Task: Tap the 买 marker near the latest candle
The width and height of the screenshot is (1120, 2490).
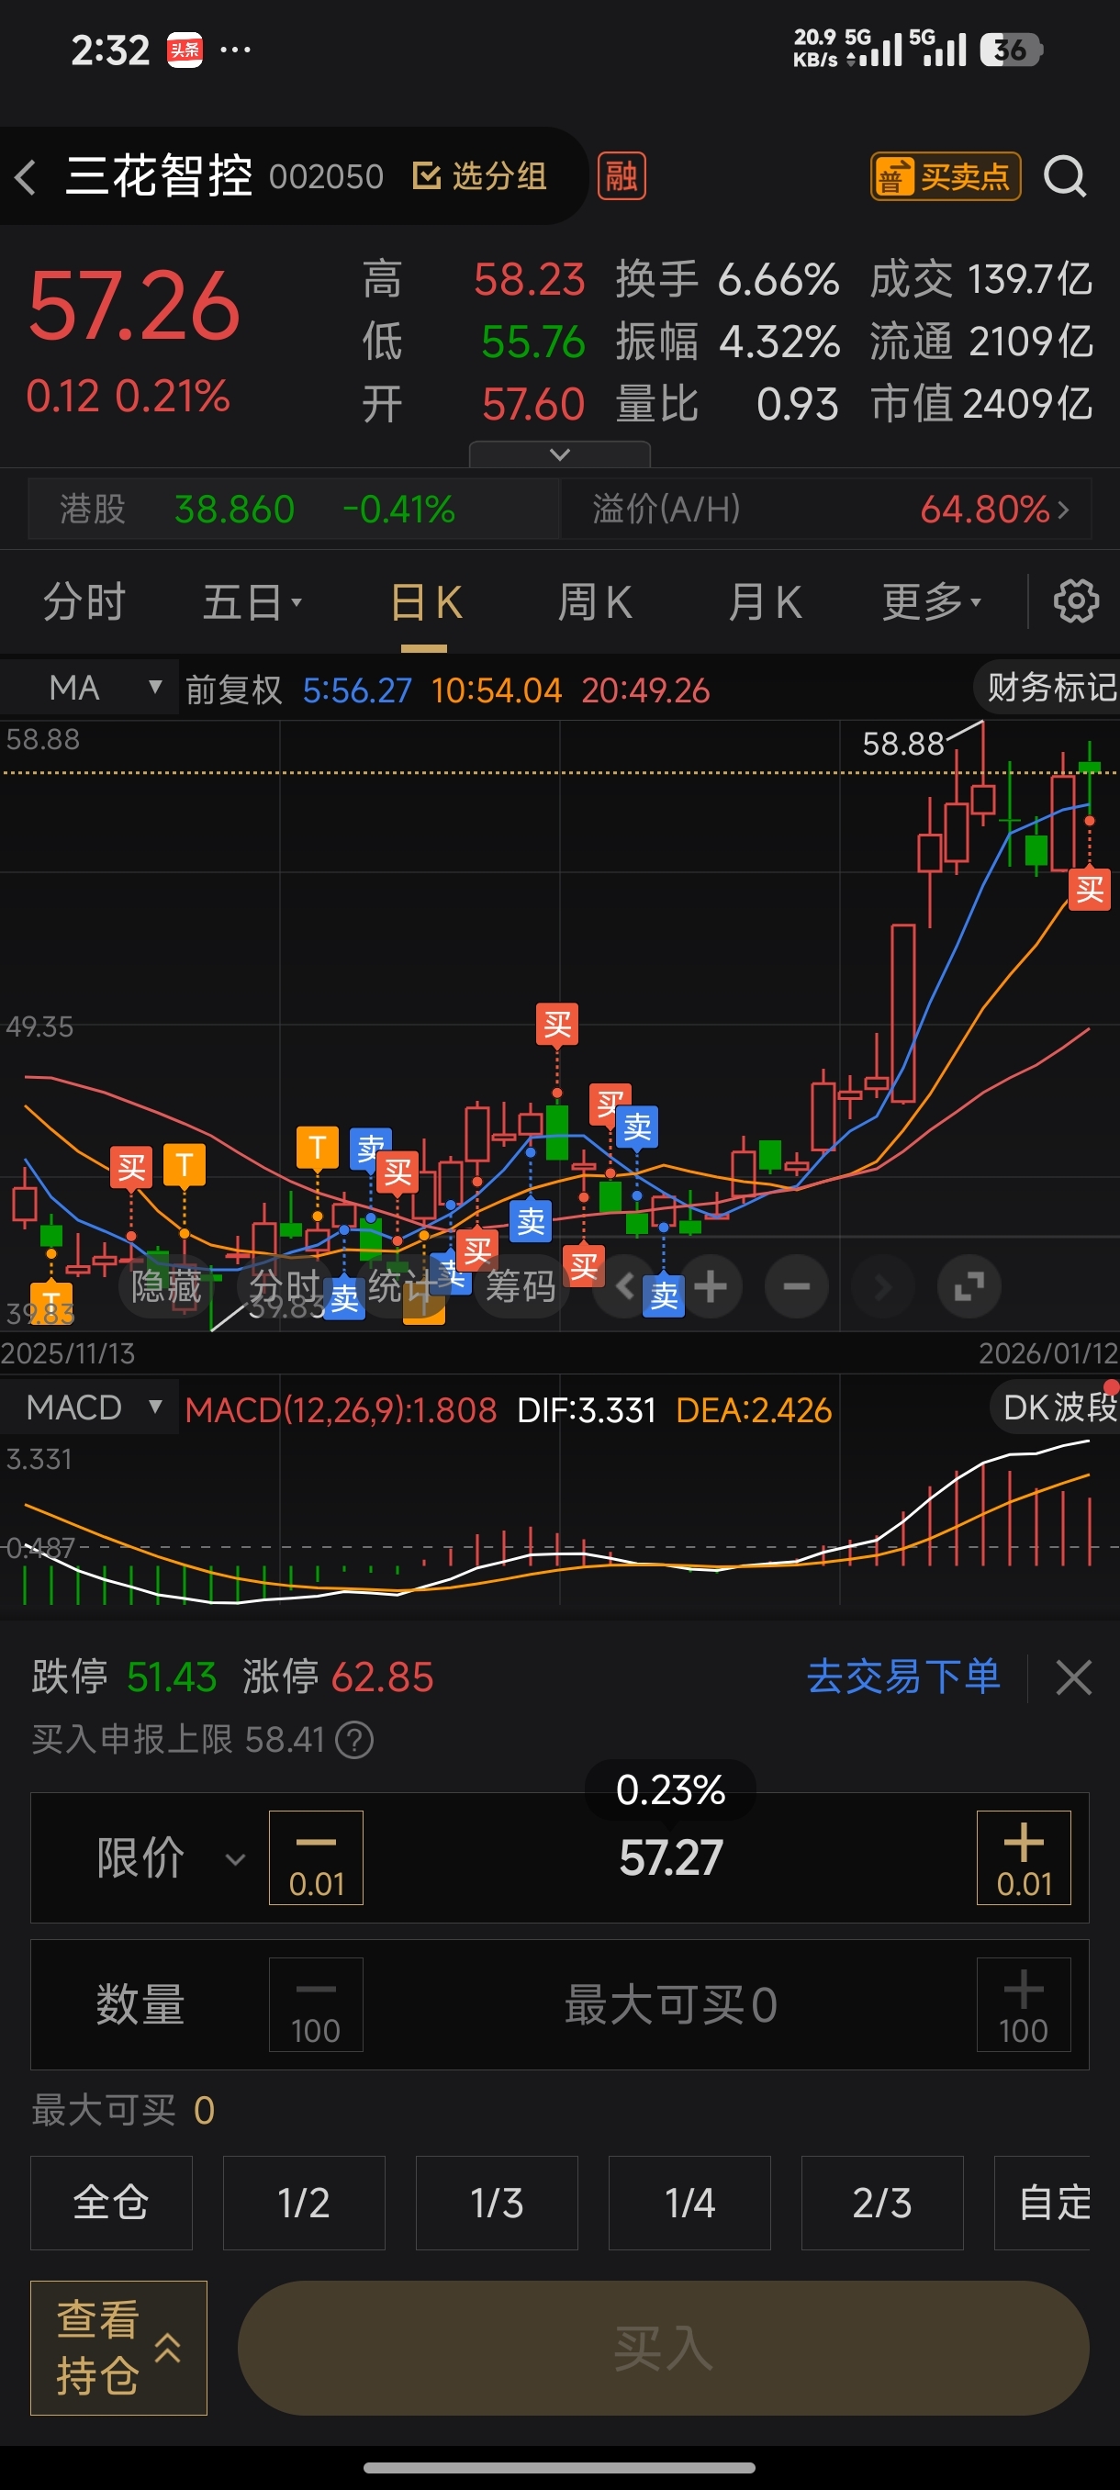Action: click(x=1089, y=889)
